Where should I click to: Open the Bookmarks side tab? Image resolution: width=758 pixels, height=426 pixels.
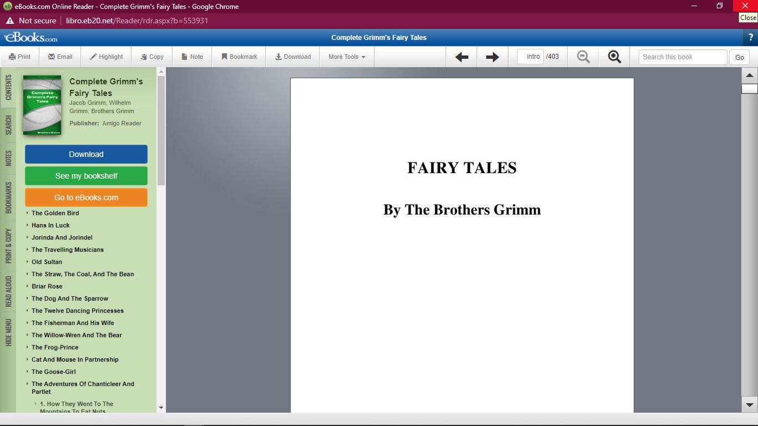tap(8, 197)
